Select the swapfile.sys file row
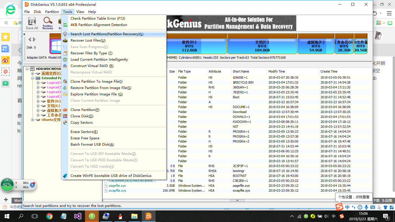The image size is (395, 222). click(237, 190)
